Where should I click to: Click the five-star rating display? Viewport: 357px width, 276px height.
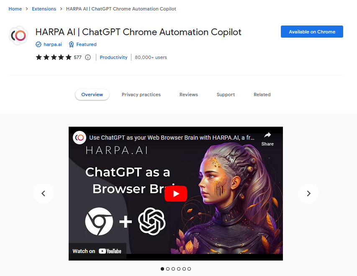coord(54,57)
